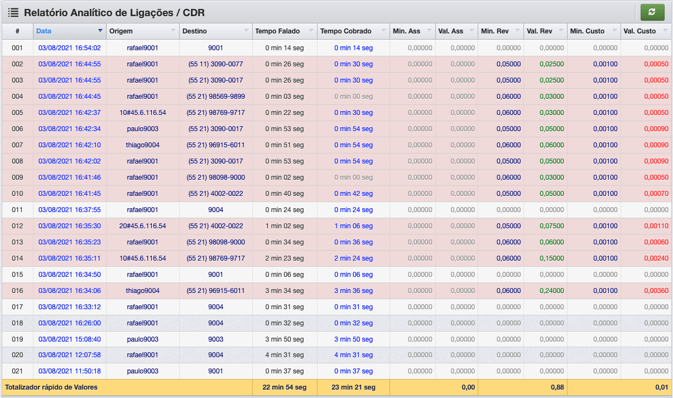
Task: Click destination 9003 in row 019
Action: pyautogui.click(x=215, y=339)
